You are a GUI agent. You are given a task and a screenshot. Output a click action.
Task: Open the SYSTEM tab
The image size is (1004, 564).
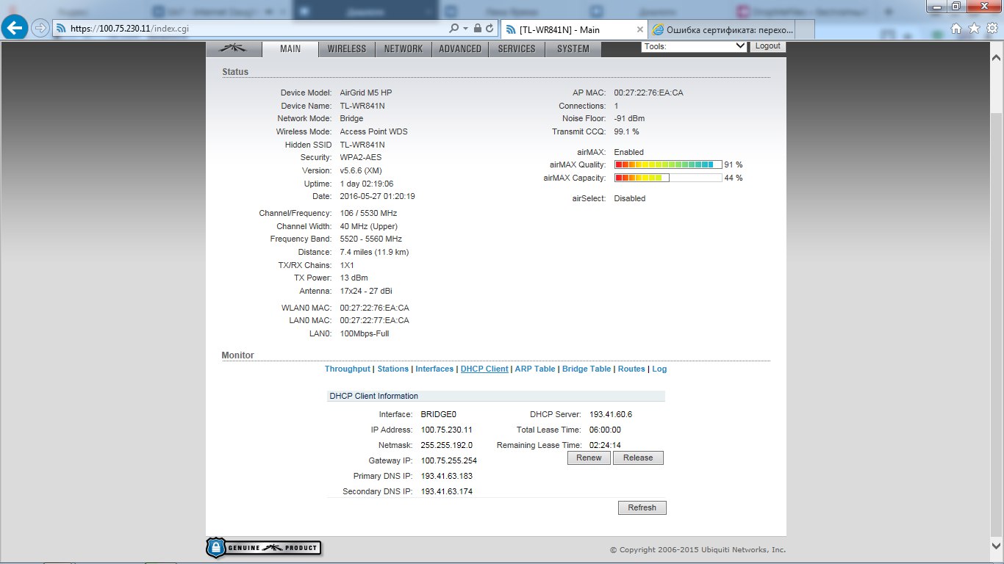pyautogui.click(x=573, y=48)
